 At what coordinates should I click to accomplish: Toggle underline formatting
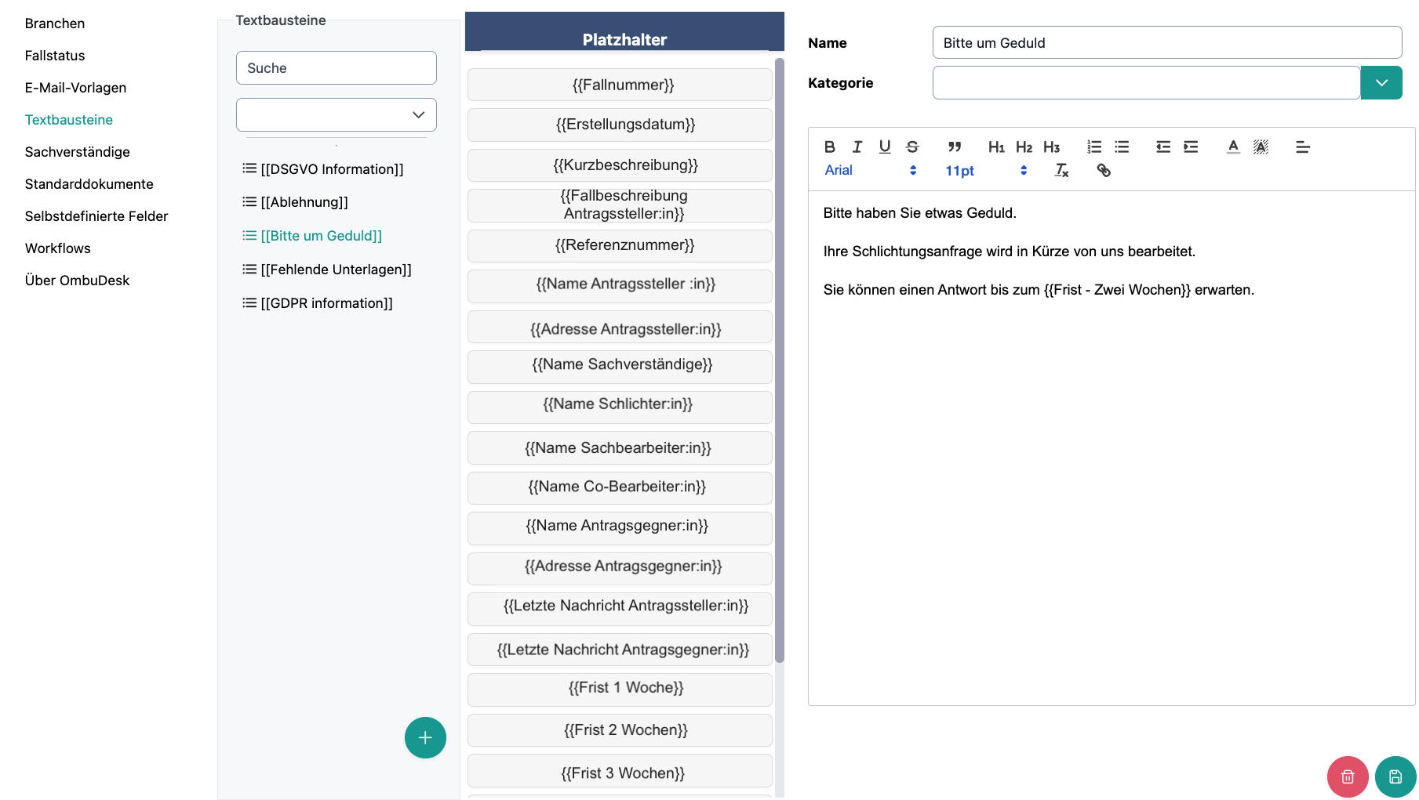click(885, 147)
